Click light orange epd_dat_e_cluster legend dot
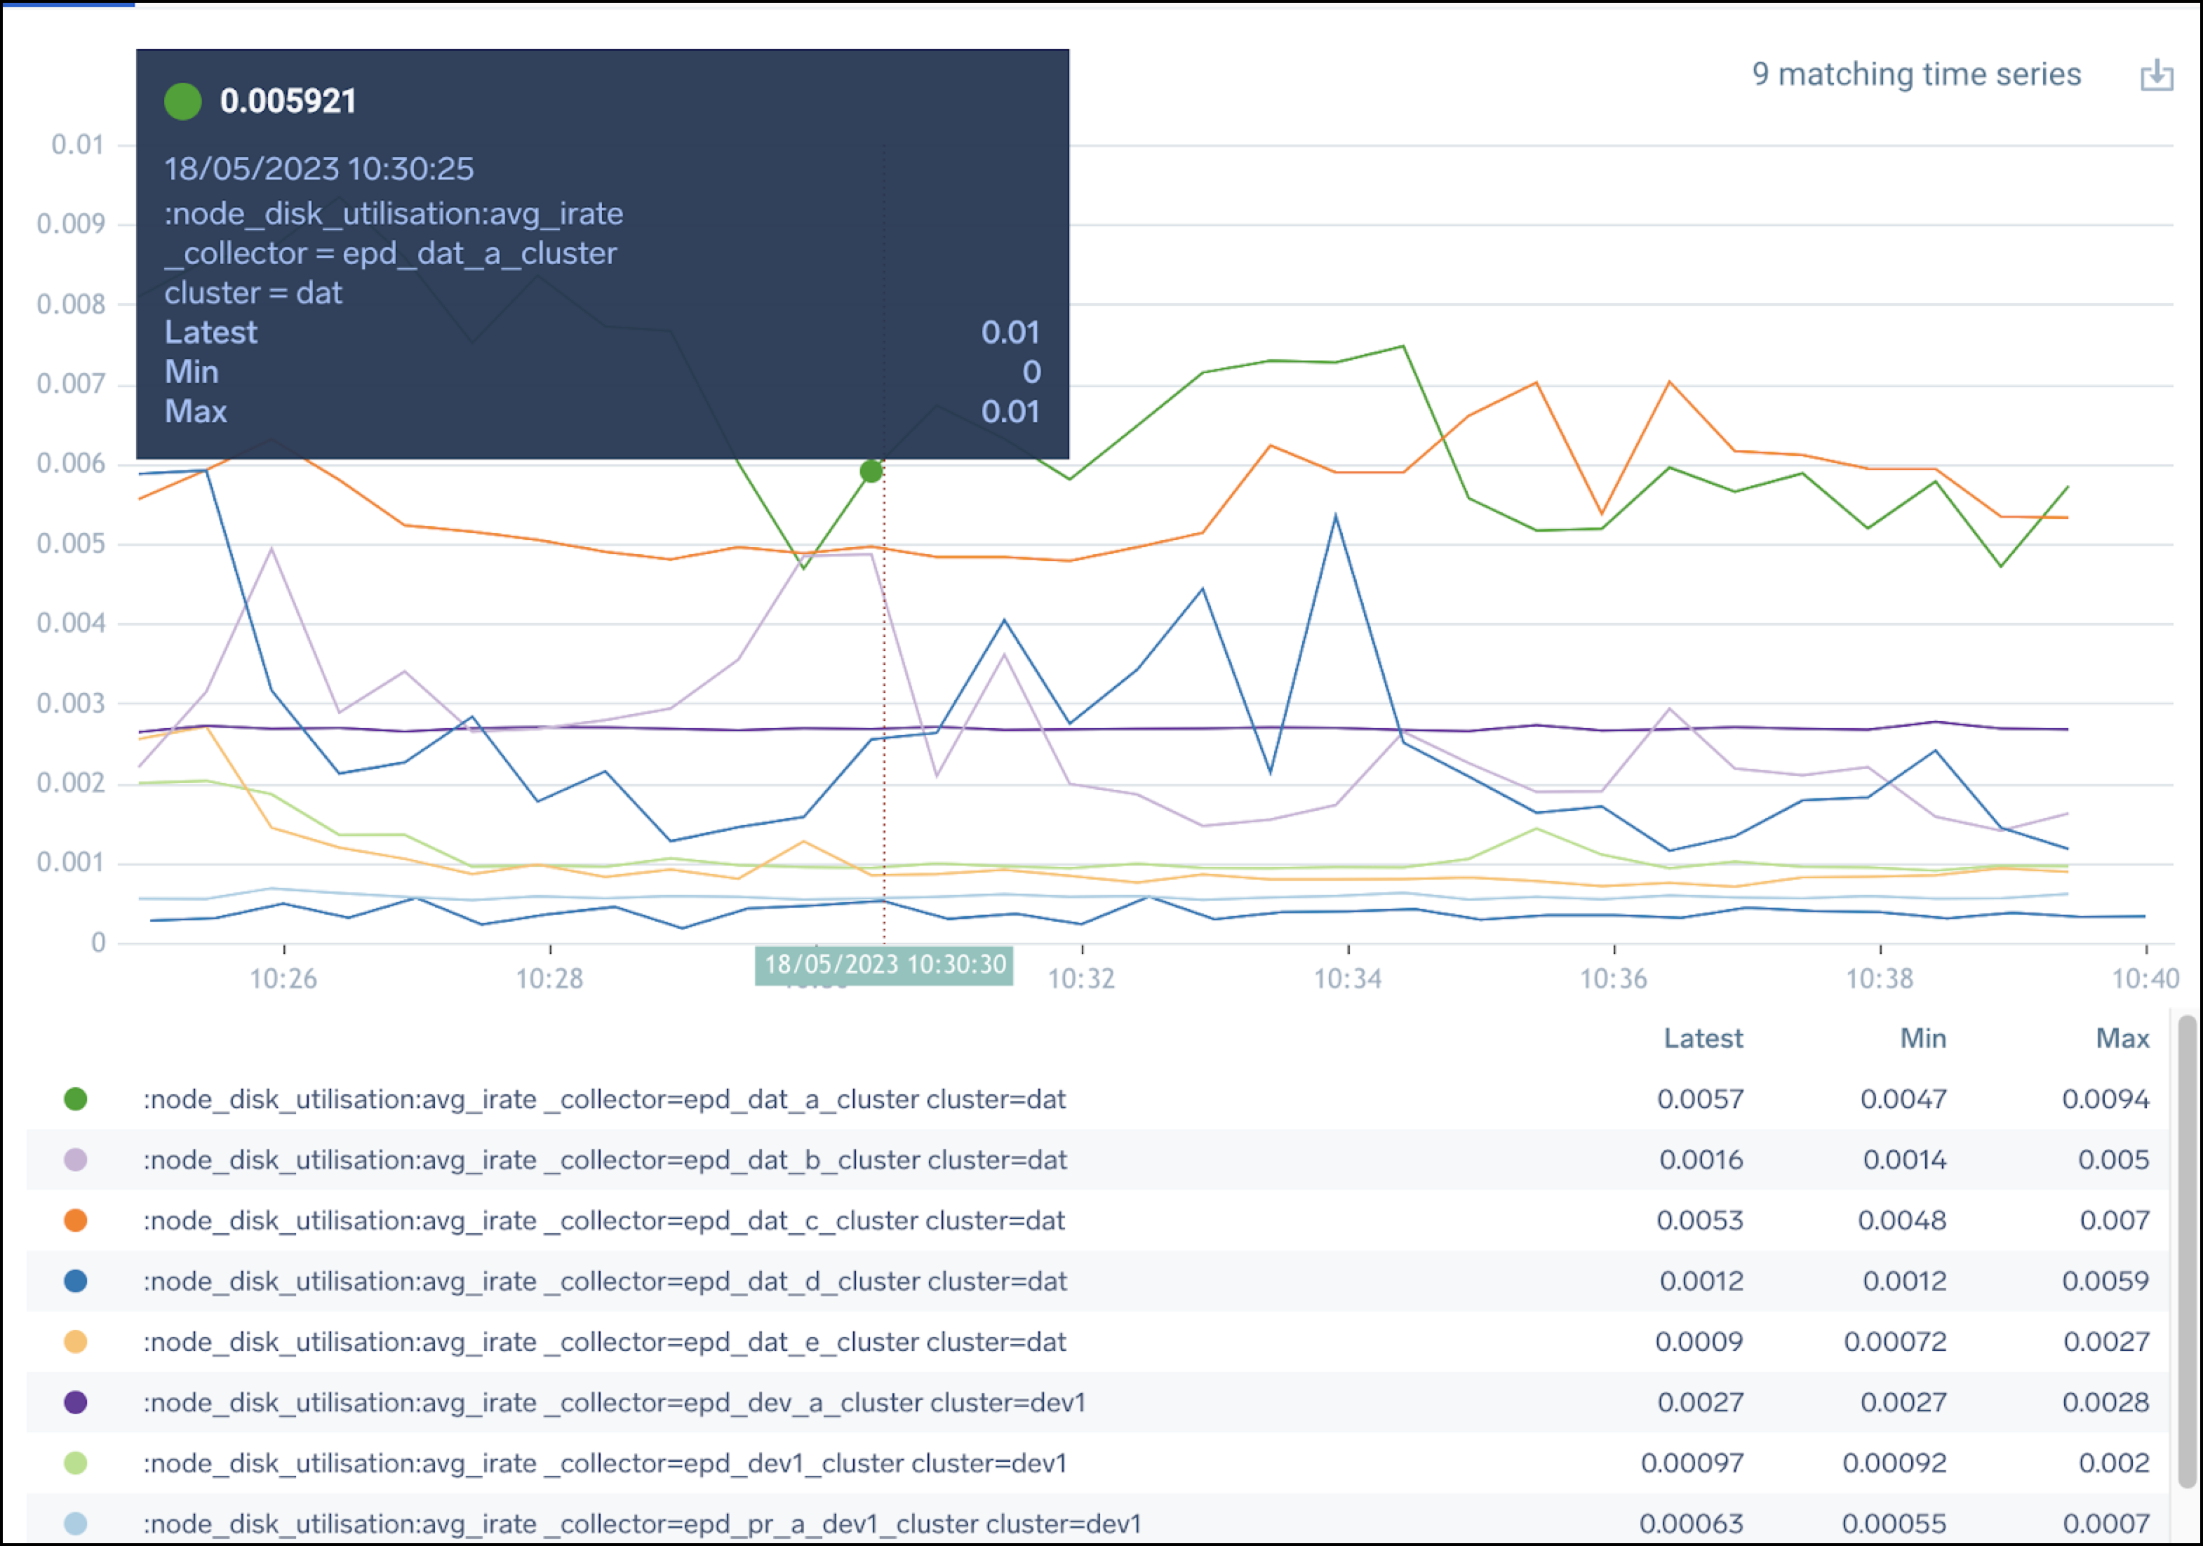This screenshot has height=1546, width=2203. click(x=76, y=1342)
